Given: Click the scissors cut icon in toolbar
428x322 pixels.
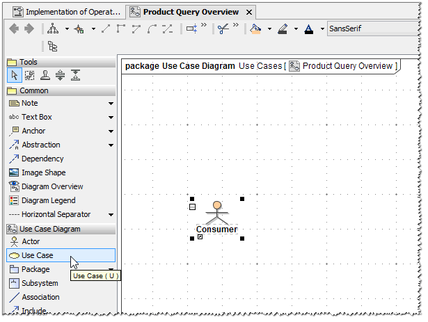Looking at the screenshot, I should click(223, 29).
